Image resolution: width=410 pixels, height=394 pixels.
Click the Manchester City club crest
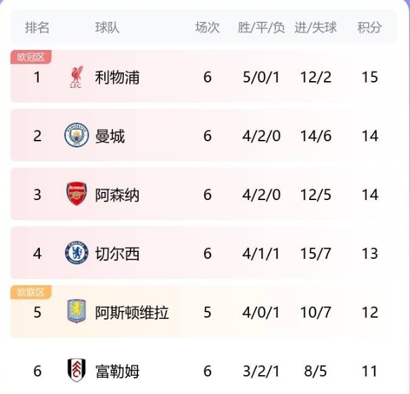coord(76,135)
